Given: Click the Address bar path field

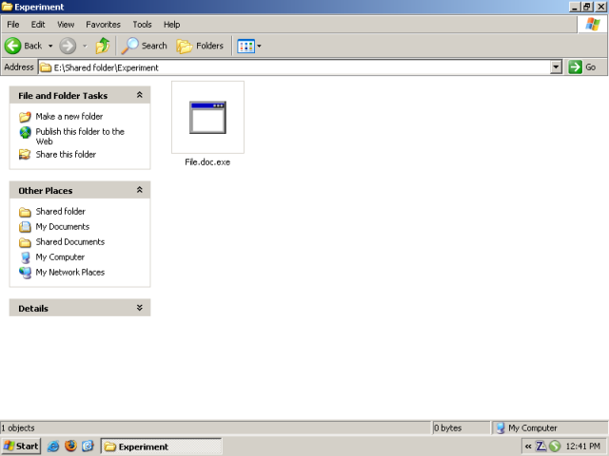Looking at the screenshot, I should (294, 67).
